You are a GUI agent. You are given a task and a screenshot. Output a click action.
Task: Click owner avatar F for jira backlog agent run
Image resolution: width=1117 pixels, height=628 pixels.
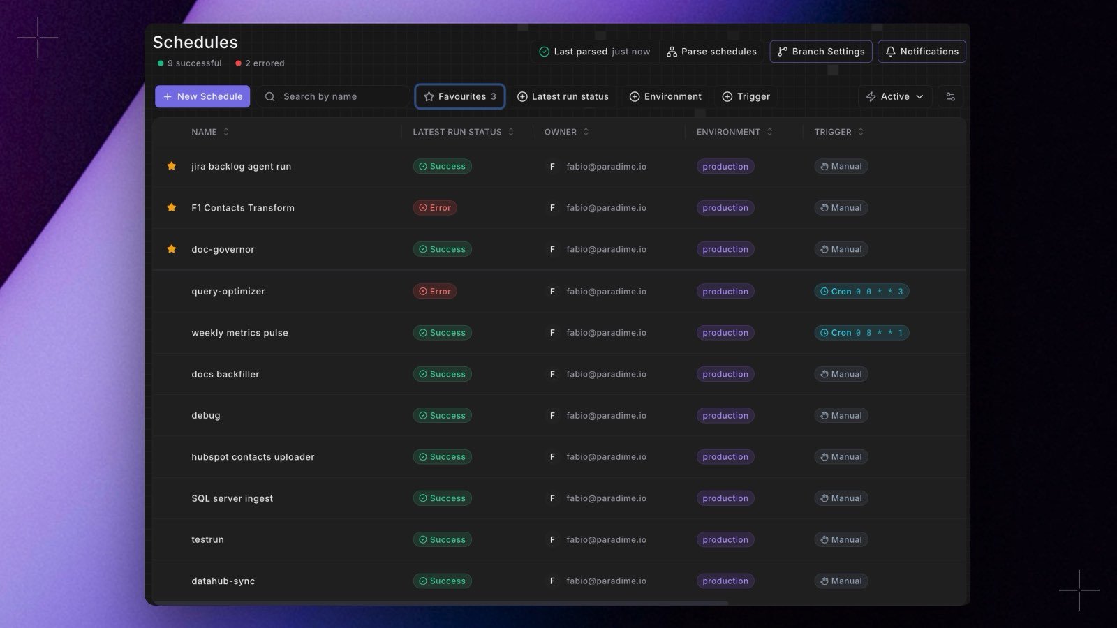[x=552, y=166]
